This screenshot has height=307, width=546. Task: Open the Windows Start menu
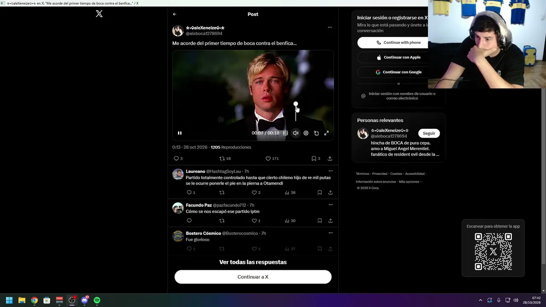9,300
